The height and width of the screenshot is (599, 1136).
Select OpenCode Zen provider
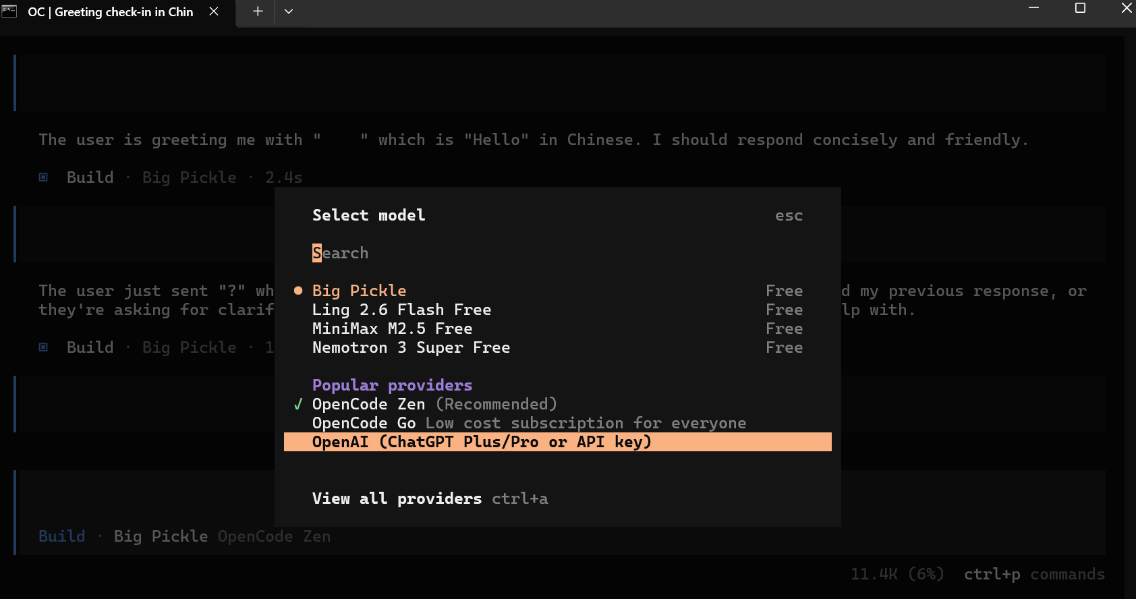[558, 404]
